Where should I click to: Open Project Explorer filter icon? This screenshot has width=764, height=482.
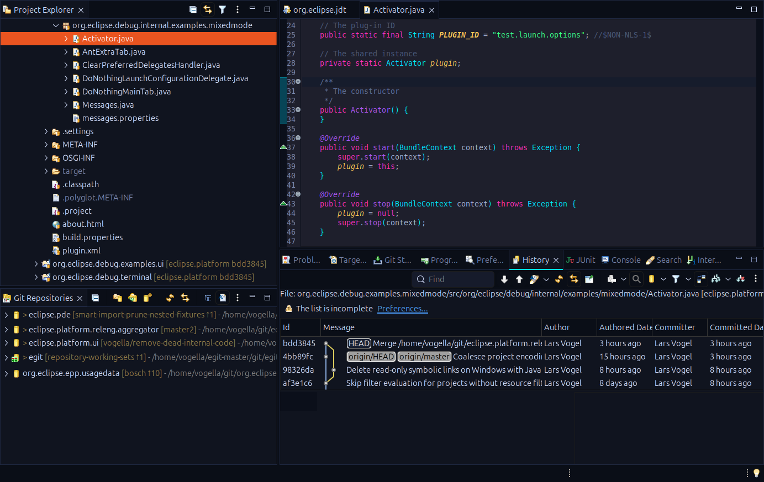222,9
